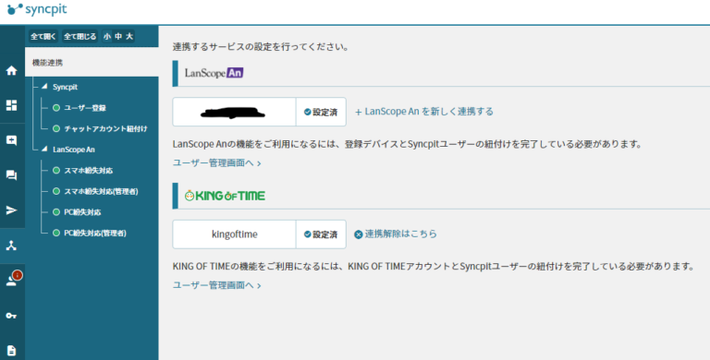
Task: Open the syncpit logo home link
Action: click(37, 9)
